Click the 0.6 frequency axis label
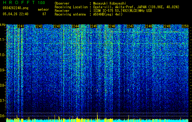 pyautogui.click(x=2, y=116)
